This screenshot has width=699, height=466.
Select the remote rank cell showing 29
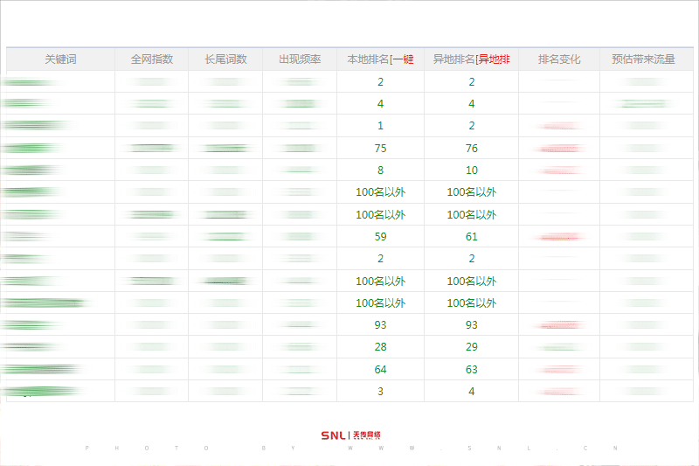[x=472, y=347]
